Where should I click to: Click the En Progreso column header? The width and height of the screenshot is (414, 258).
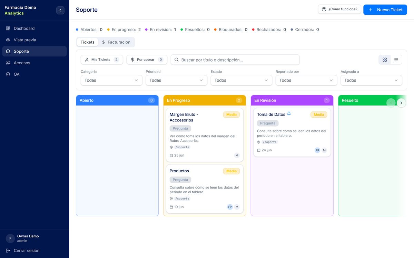(205, 100)
